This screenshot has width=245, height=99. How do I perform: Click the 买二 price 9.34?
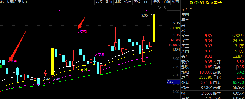point(209,41)
